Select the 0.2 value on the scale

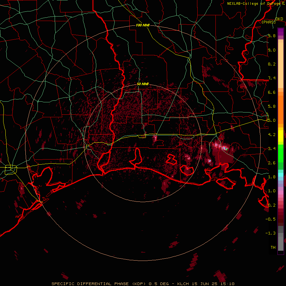[272, 205]
